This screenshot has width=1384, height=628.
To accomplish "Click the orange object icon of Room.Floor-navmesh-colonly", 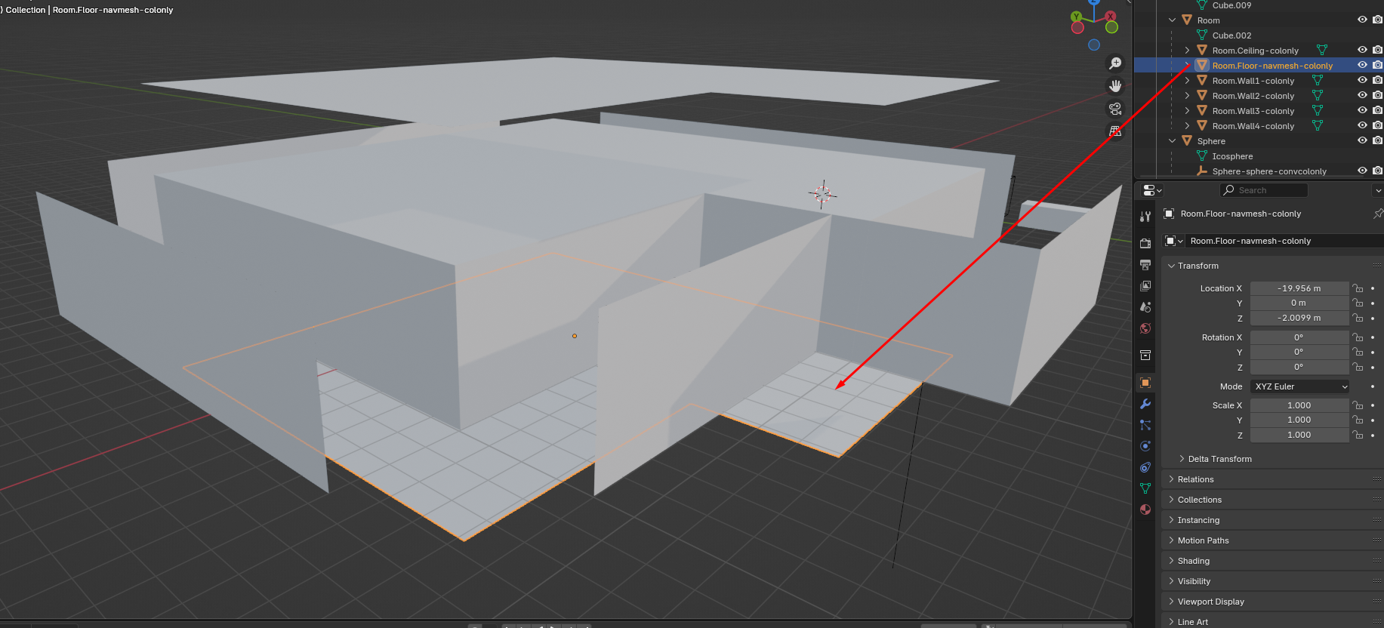I will [1202, 66].
